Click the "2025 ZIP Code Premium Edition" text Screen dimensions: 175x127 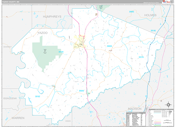click(151, 3)
